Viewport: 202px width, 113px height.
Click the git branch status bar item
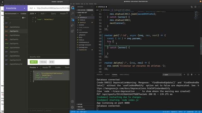click(73, 112)
